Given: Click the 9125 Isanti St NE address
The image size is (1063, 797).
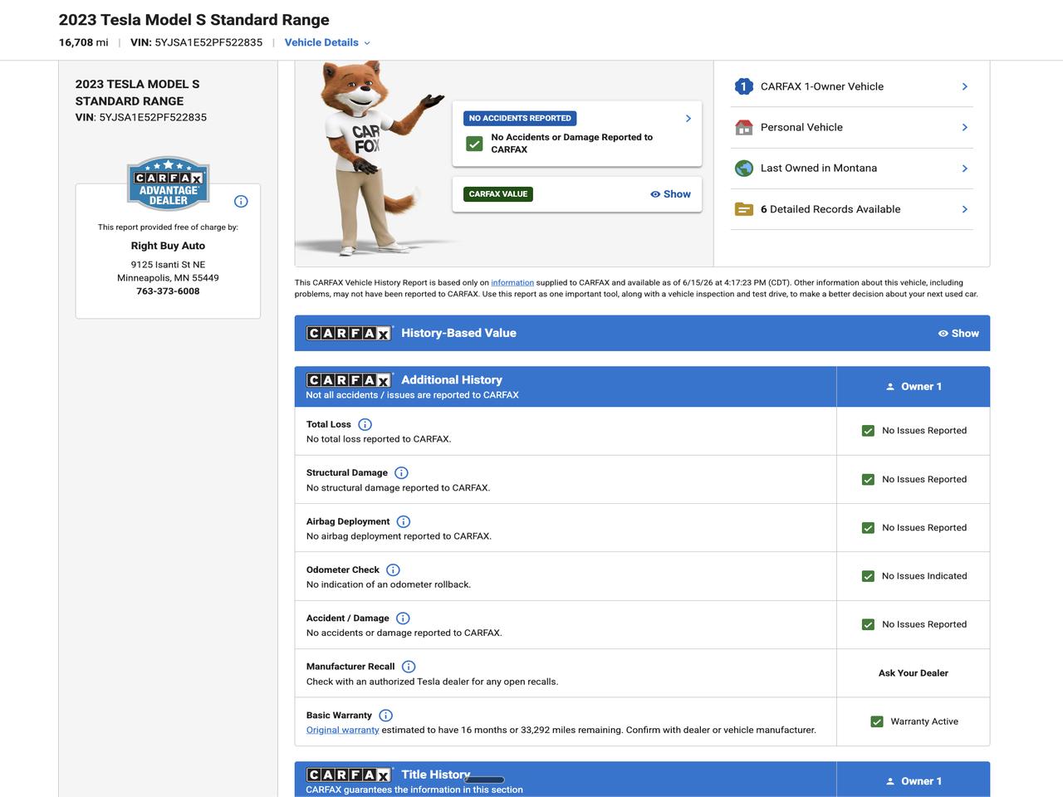Looking at the screenshot, I should point(168,265).
